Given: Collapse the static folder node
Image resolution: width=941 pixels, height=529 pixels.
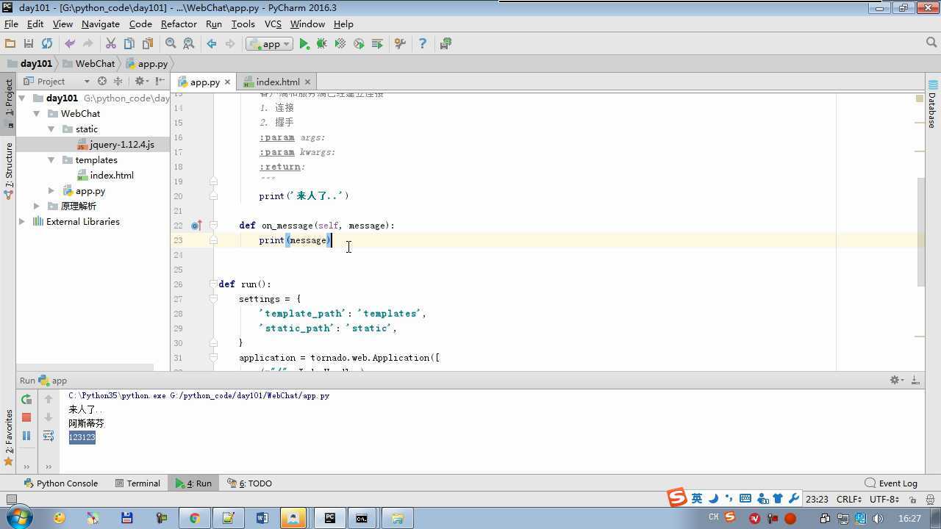Looking at the screenshot, I should point(51,129).
